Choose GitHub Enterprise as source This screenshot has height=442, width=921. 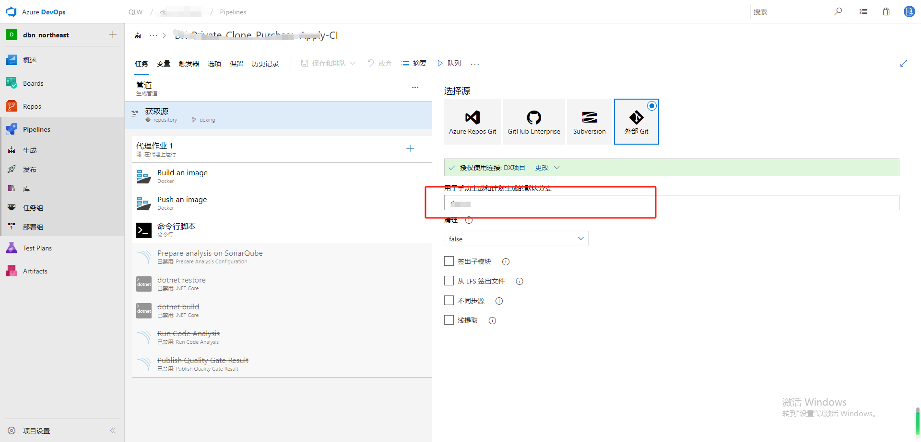534,122
